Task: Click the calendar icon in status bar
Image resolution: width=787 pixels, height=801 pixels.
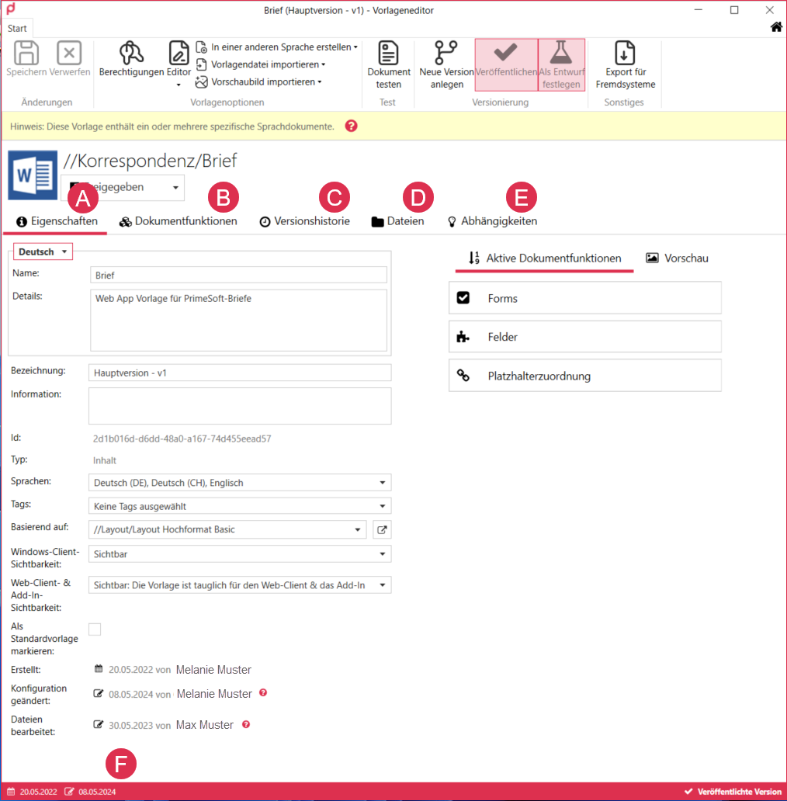Action: click(11, 791)
